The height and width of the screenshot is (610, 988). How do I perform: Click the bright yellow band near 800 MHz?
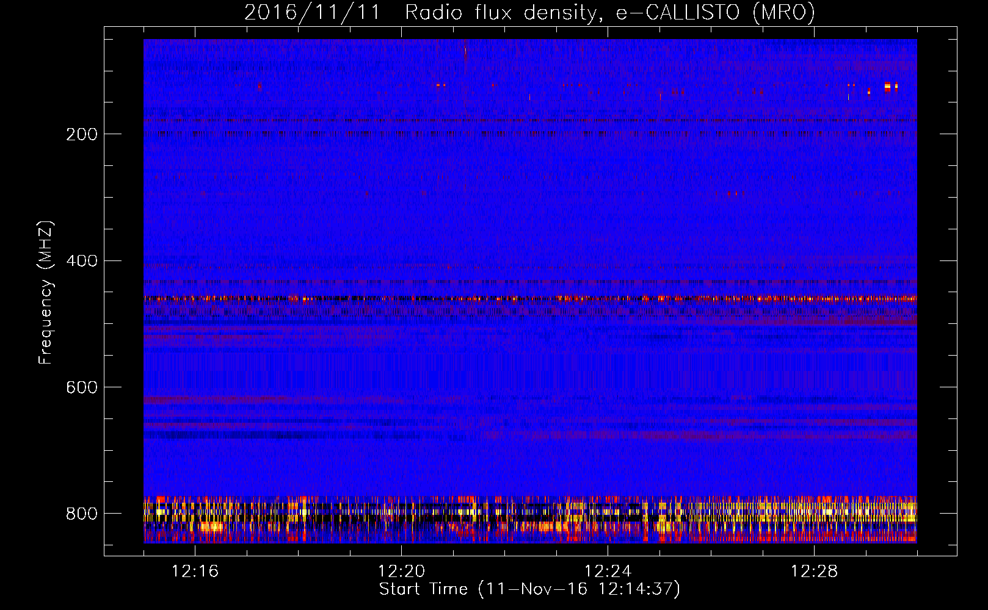tap(530, 511)
